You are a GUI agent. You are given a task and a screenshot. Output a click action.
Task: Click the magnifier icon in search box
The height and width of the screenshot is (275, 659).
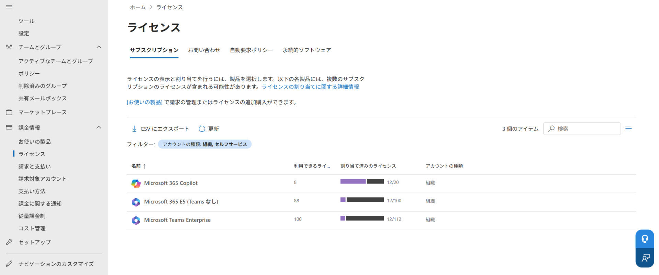coord(552,129)
